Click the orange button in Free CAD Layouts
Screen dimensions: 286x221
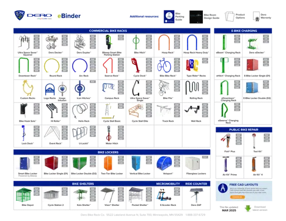[237, 197]
